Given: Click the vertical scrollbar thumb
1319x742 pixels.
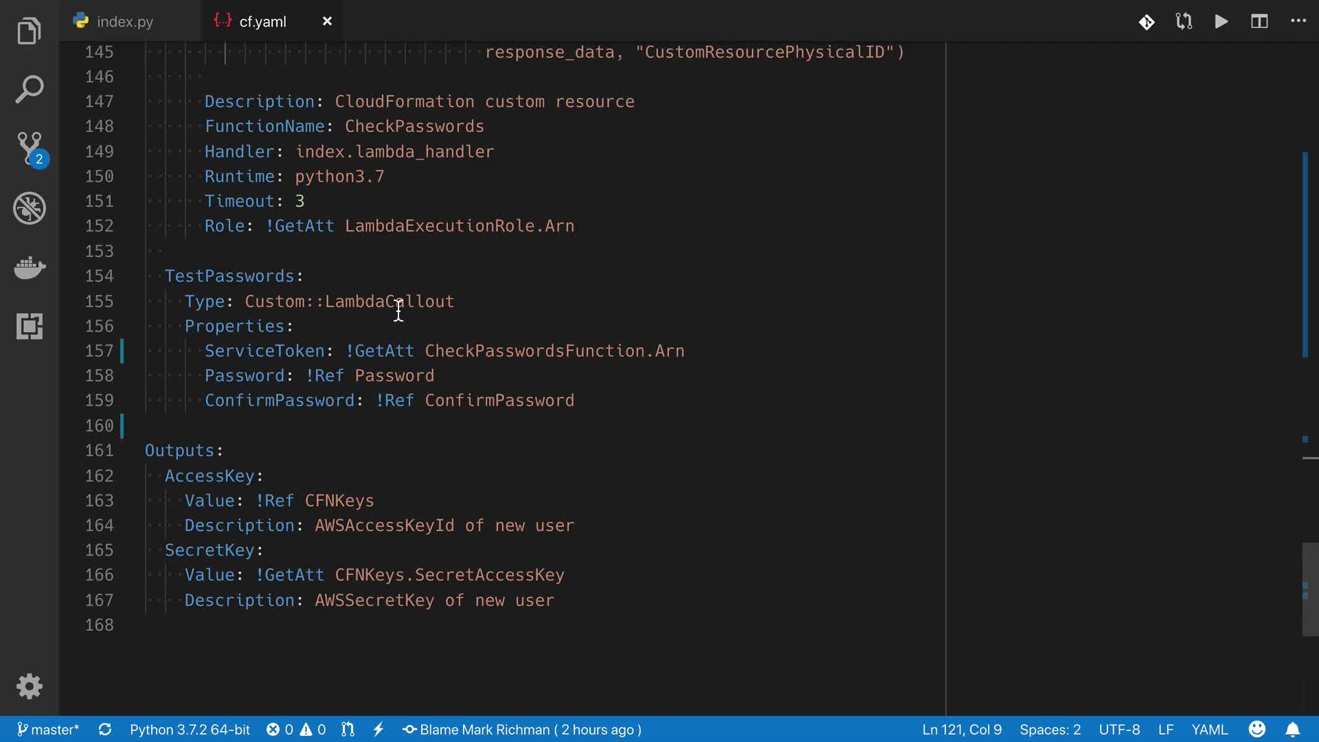Looking at the screenshot, I should tap(1310, 589).
